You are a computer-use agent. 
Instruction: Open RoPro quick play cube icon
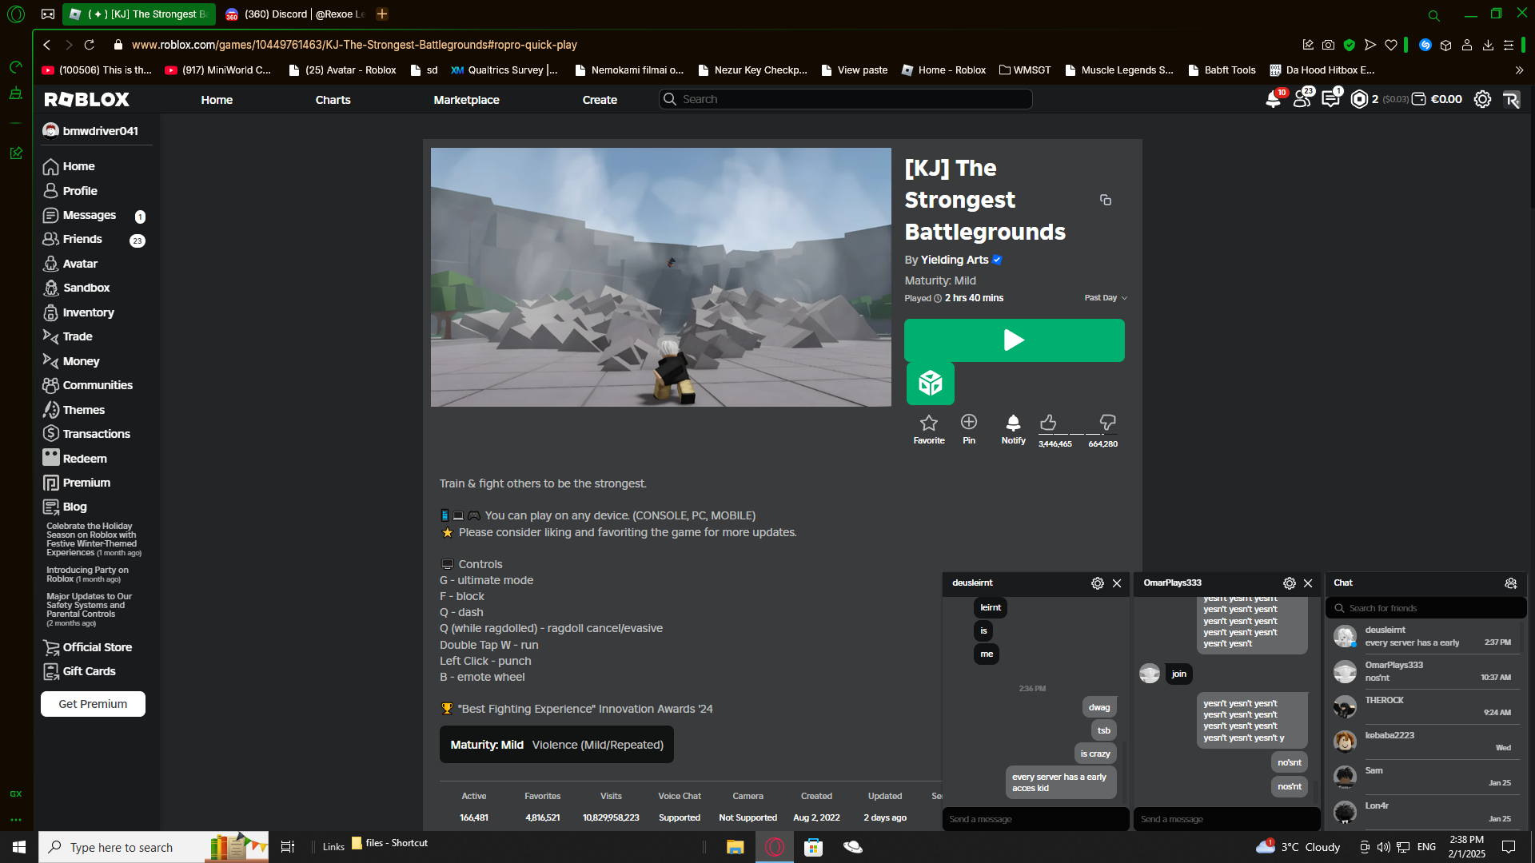click(930, 384)
